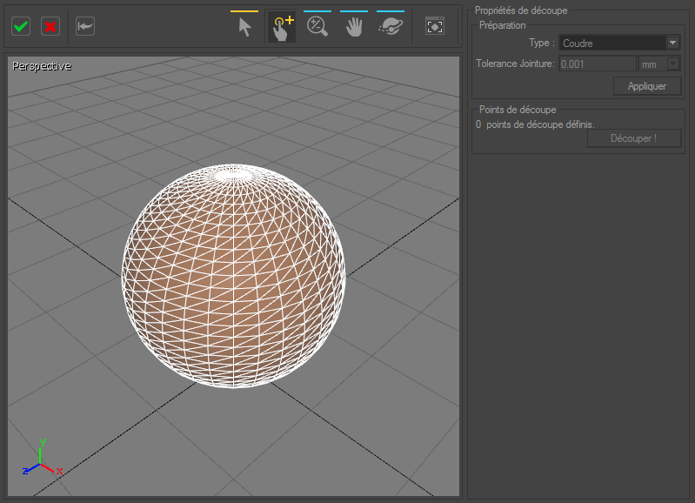Cancel using the red X icon
Image resolution: width=695 pixels, height=503 pixels.
(50, 26)
